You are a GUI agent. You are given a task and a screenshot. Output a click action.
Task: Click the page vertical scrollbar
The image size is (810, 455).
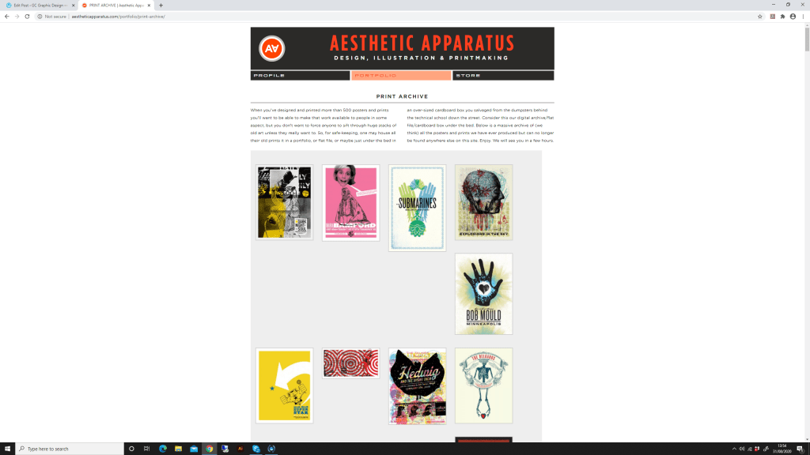click(x=807, y=232)
